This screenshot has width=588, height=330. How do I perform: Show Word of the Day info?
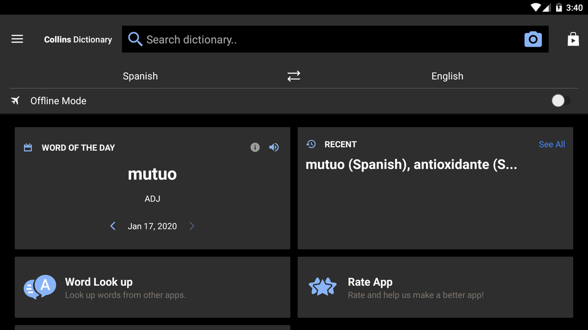tap(255, 147)
